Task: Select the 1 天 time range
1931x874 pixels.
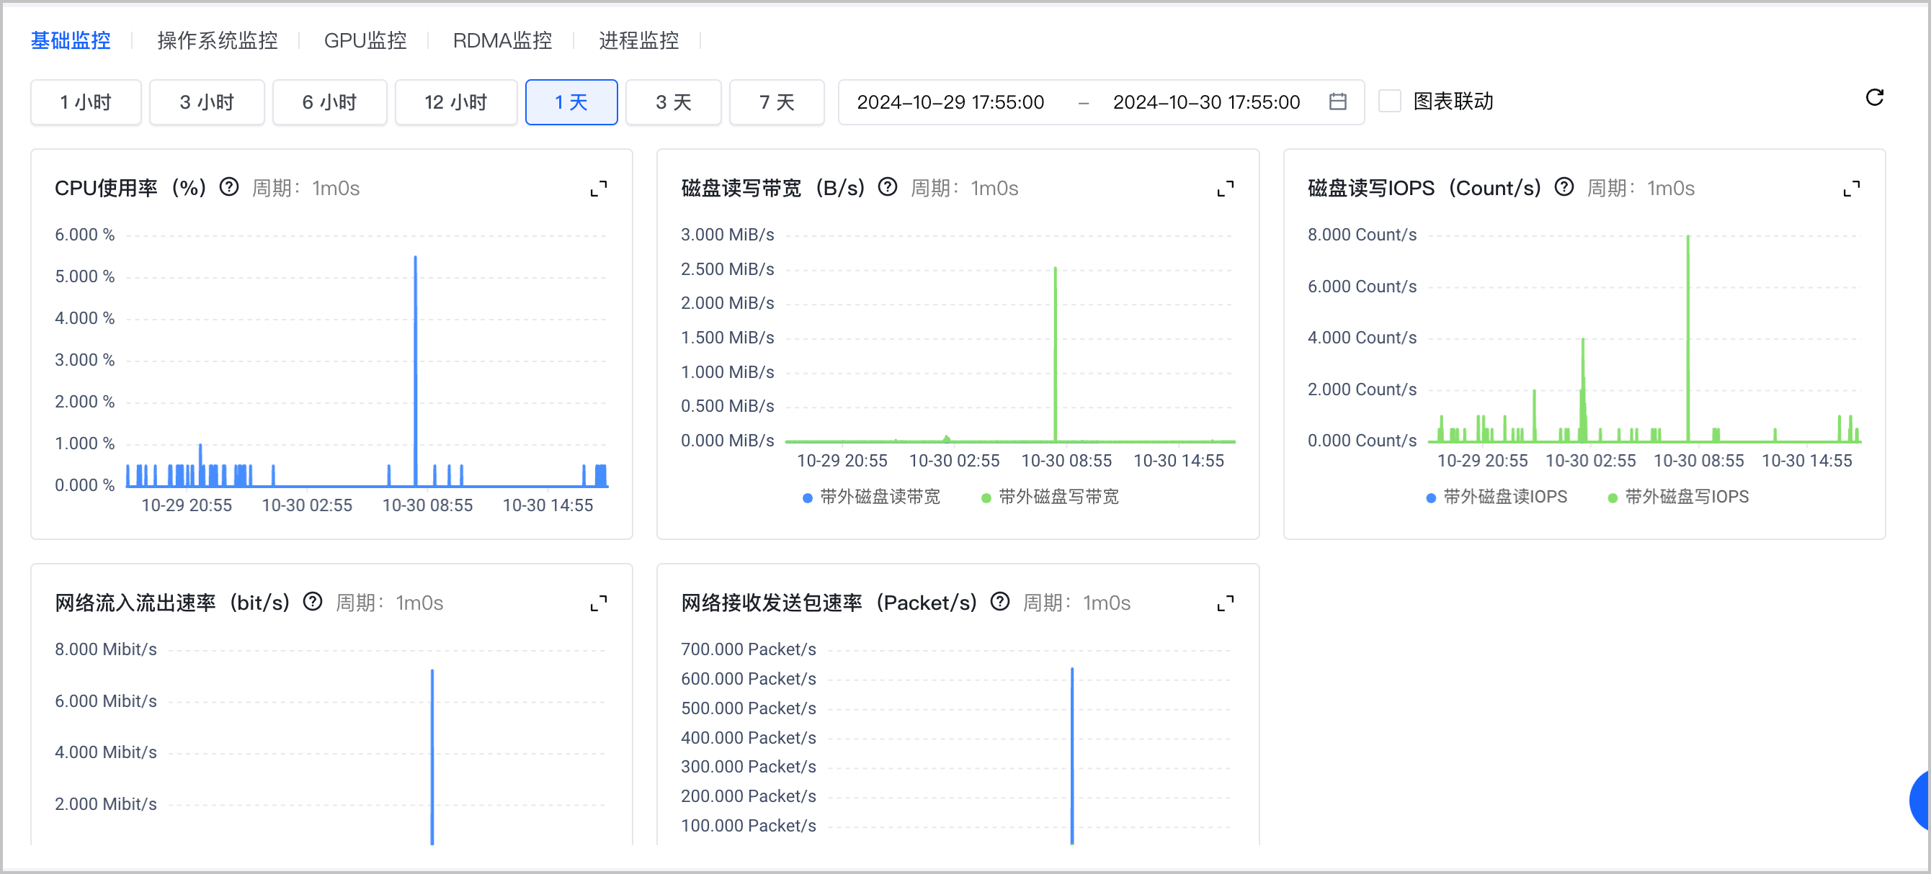Action: coord(571,102)
